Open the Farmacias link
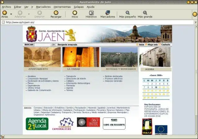 [71, 86]
